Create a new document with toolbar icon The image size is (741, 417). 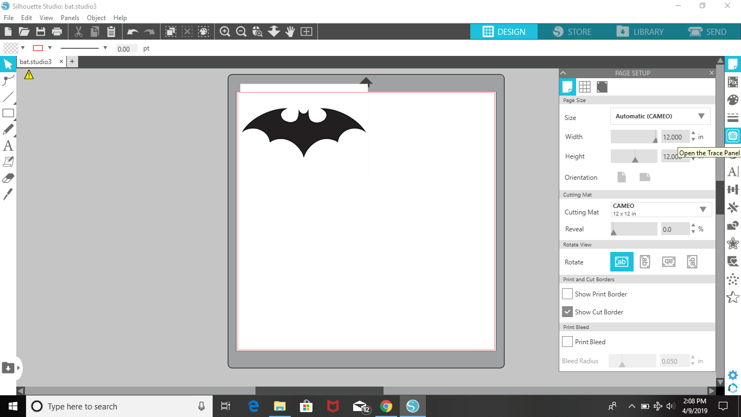pos(8,31)
